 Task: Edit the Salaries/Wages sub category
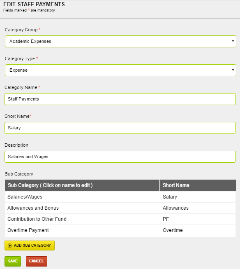click(x=25, y=197)
